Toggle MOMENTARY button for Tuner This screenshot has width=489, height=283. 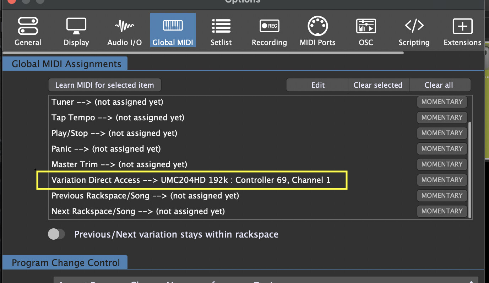pyautogui.click(x=442, y=102)
